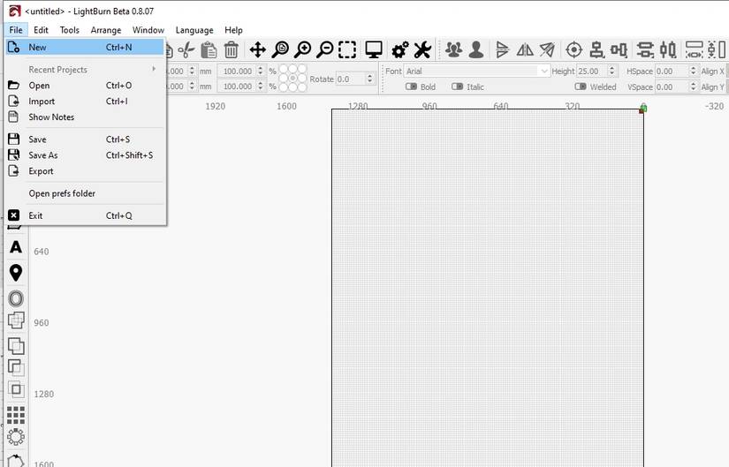Click the Flip Horizontal icon

click(x=525, y=49)
